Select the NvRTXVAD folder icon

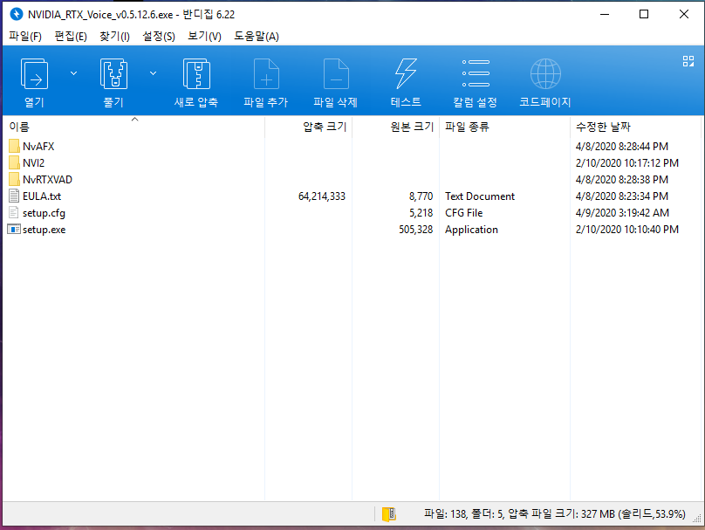coord(14,180)
